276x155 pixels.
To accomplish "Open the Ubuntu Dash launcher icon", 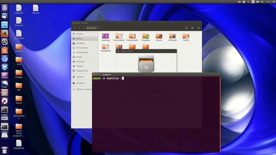I will coord(5,8).
